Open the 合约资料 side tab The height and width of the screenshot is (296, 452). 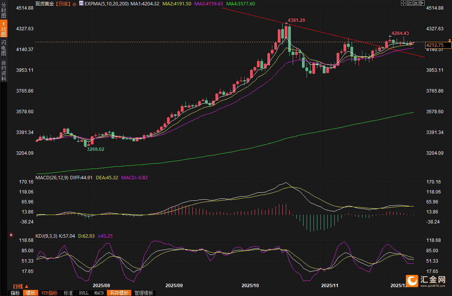point(3,70)
